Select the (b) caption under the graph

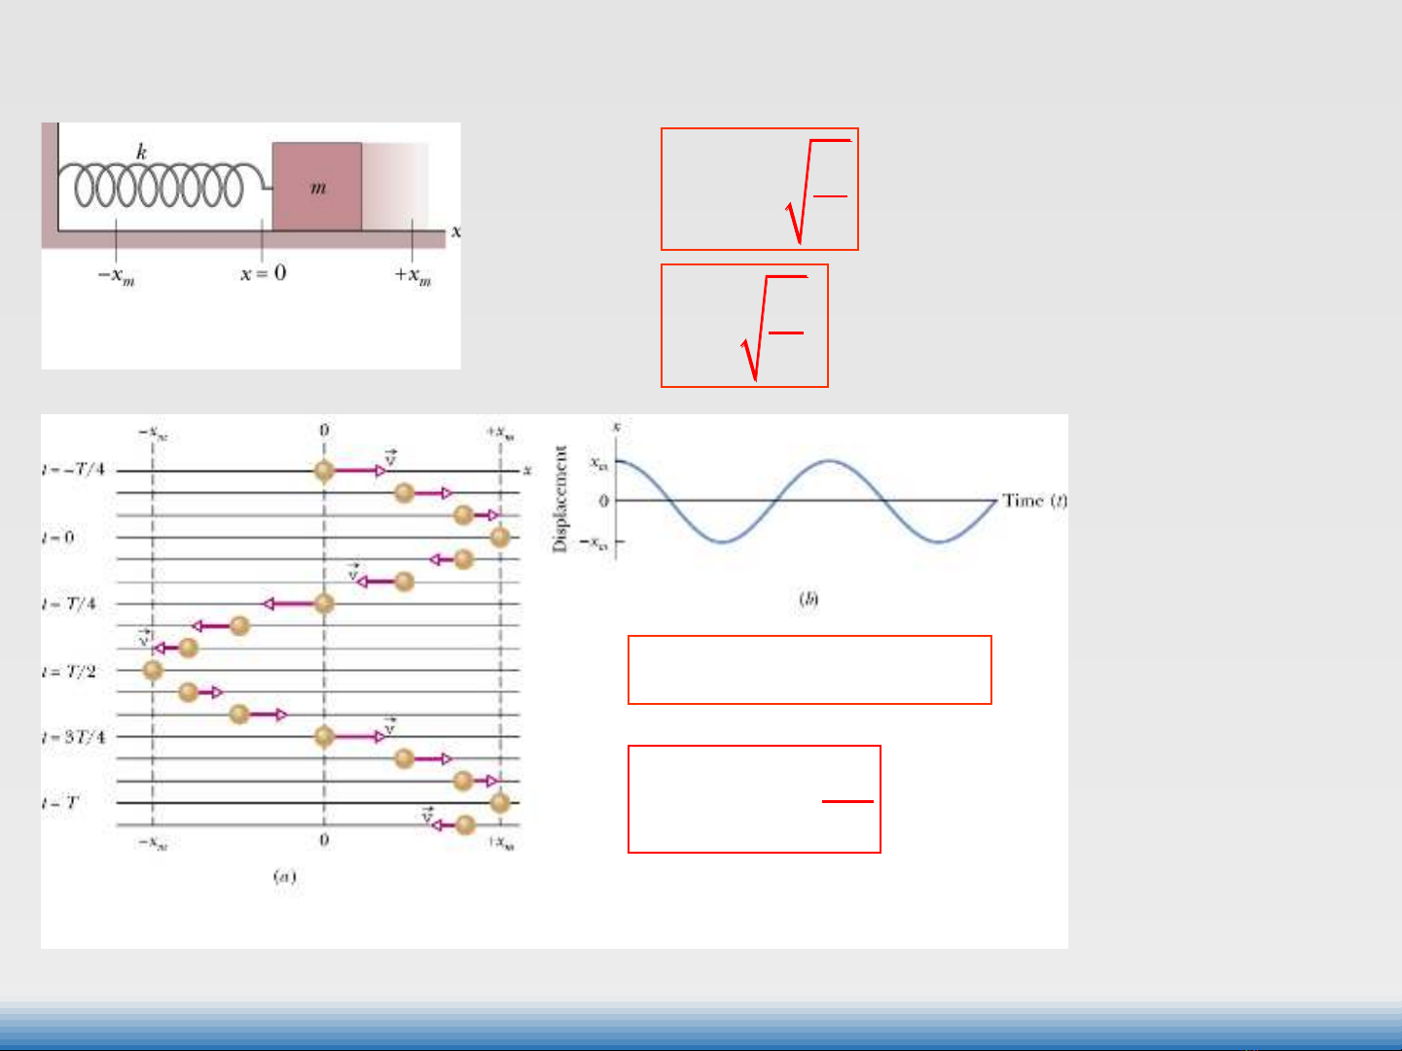(x=808, y=599)
